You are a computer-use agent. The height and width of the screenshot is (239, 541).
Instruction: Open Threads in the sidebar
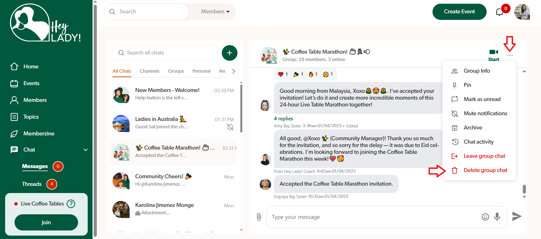tap(32, 184)
